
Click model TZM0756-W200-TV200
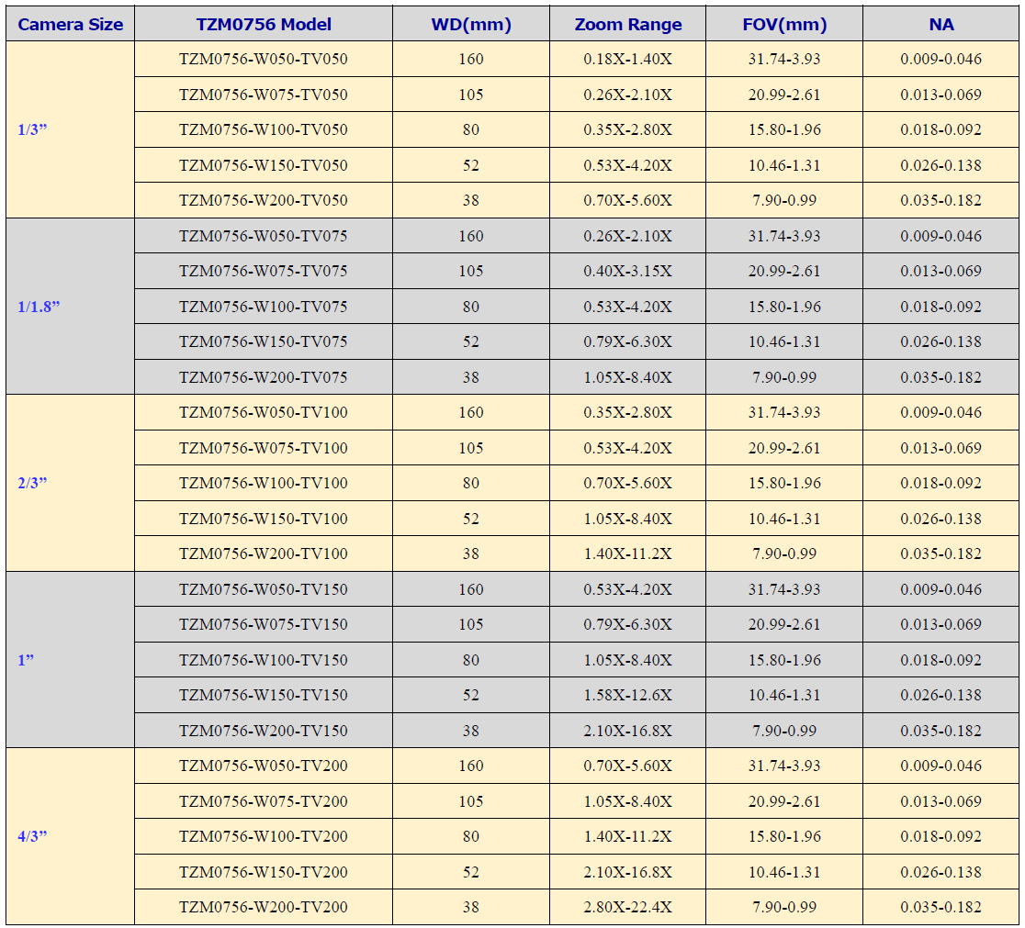click(264, 907)
